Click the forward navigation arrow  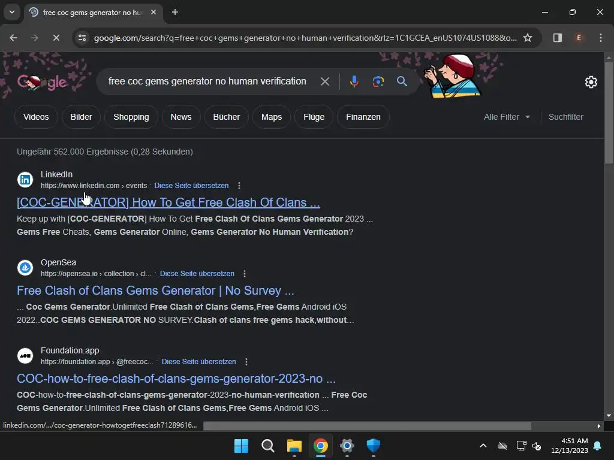(x=35, y=38)
